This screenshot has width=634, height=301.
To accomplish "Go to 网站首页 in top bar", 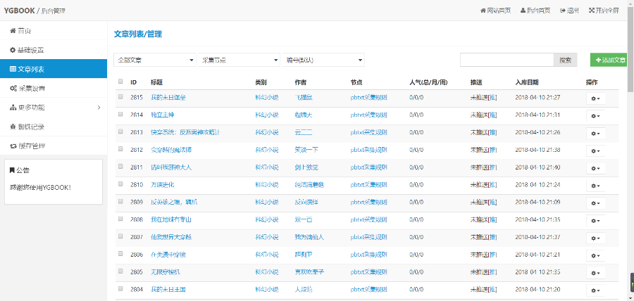I will (495, 11).
